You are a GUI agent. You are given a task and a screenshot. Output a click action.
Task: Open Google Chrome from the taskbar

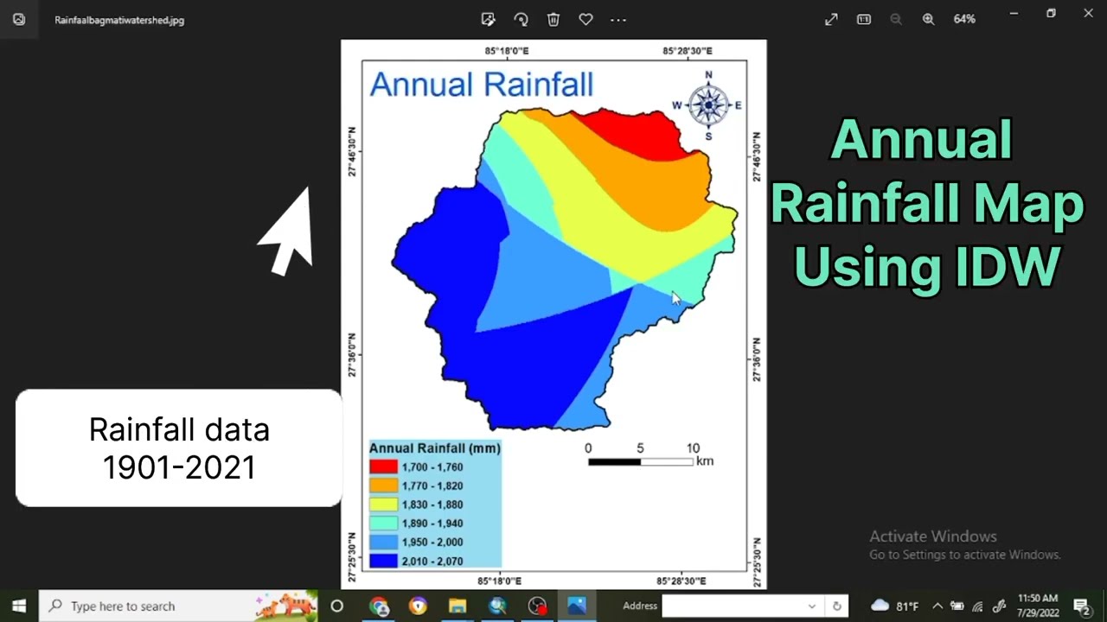[x=379, y=606]
